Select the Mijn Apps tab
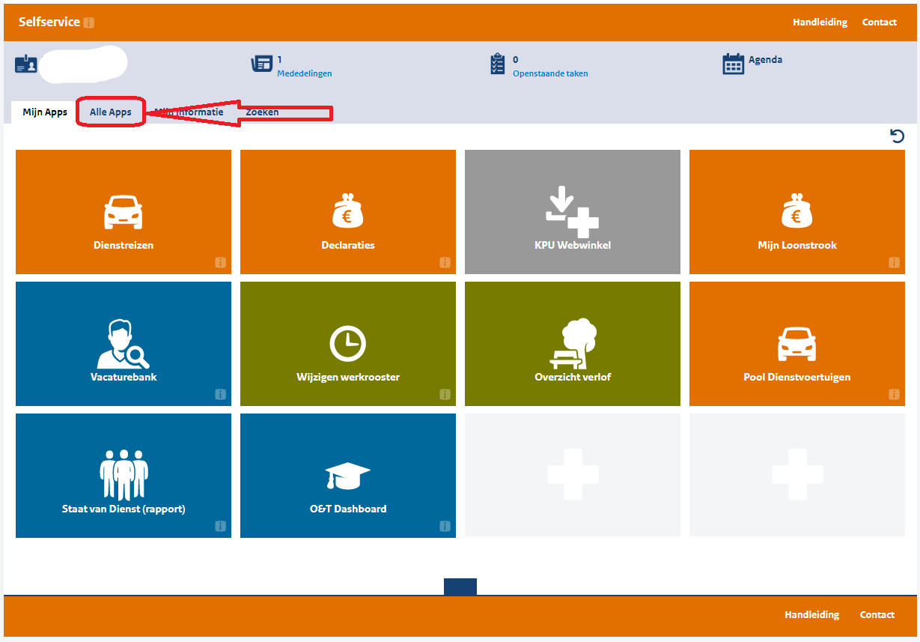 [x=45, y=112]
